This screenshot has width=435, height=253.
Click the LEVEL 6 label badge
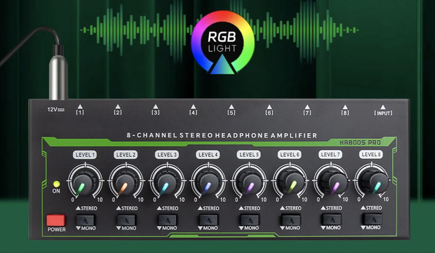click(289, 154)
